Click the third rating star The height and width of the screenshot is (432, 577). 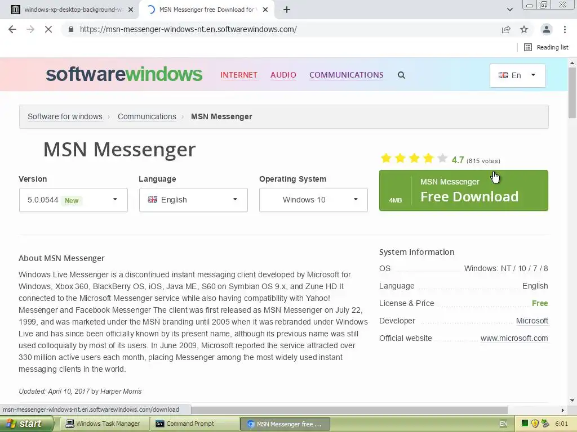(414, 158)
